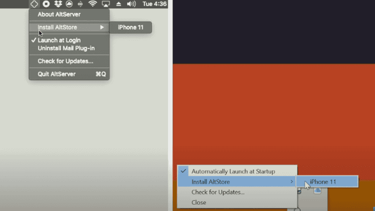375x211 pixels.
Task: Choose Quit AltServer
Action: 56,74
